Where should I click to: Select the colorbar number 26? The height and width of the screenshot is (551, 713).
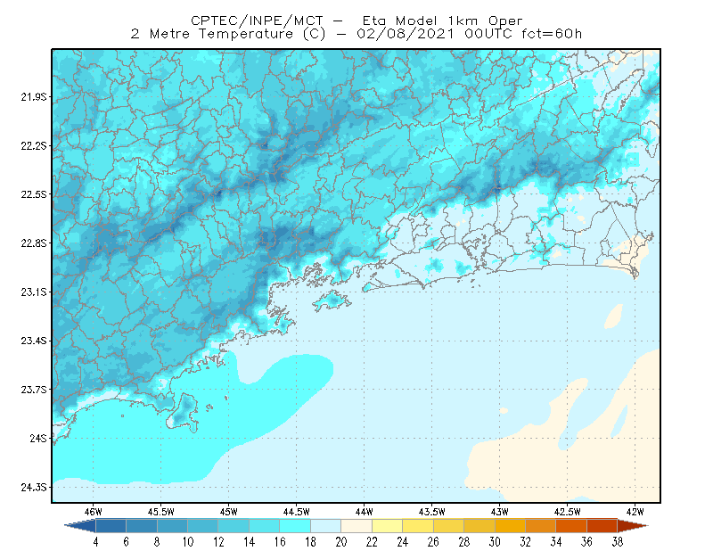433,542
